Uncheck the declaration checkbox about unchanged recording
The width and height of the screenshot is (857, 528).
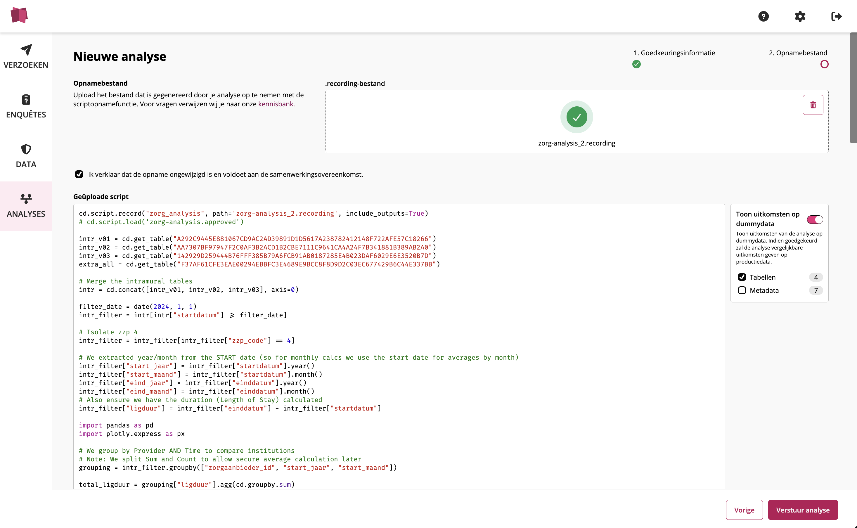(x=79, y=174)
